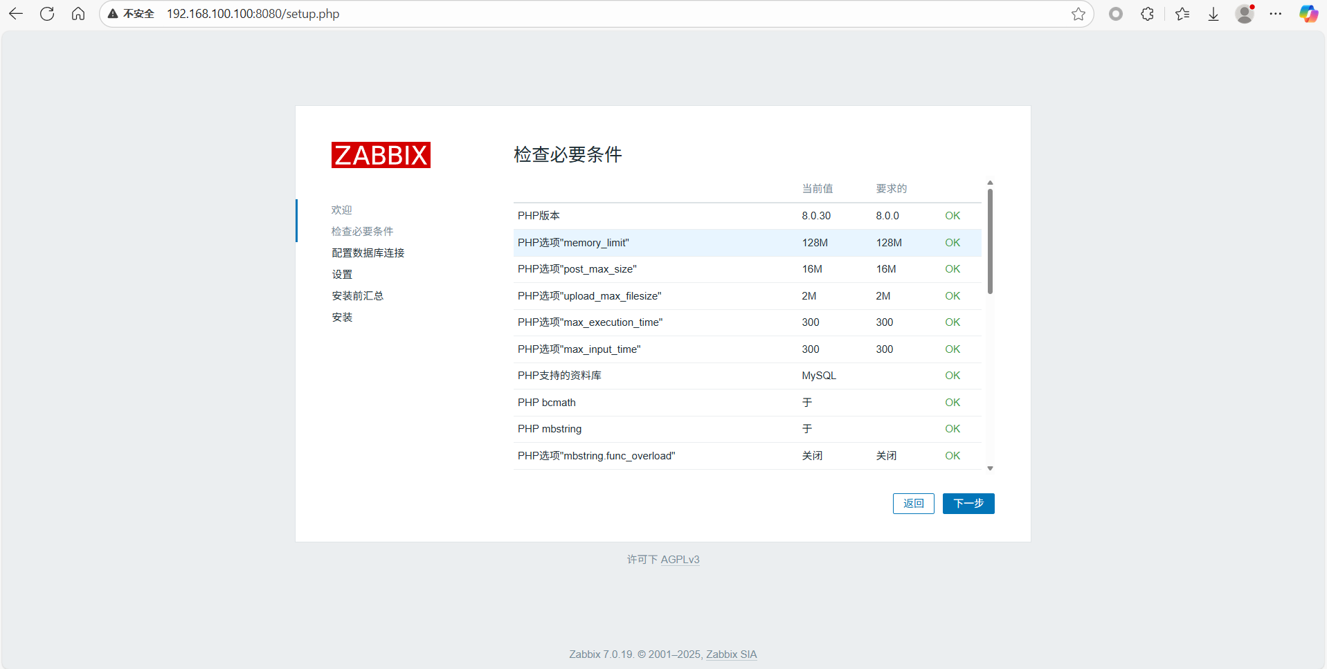Screen dimensions: 1327x669
Task: Click OK status in PHP bcmath row
Action: coord(953,403)
